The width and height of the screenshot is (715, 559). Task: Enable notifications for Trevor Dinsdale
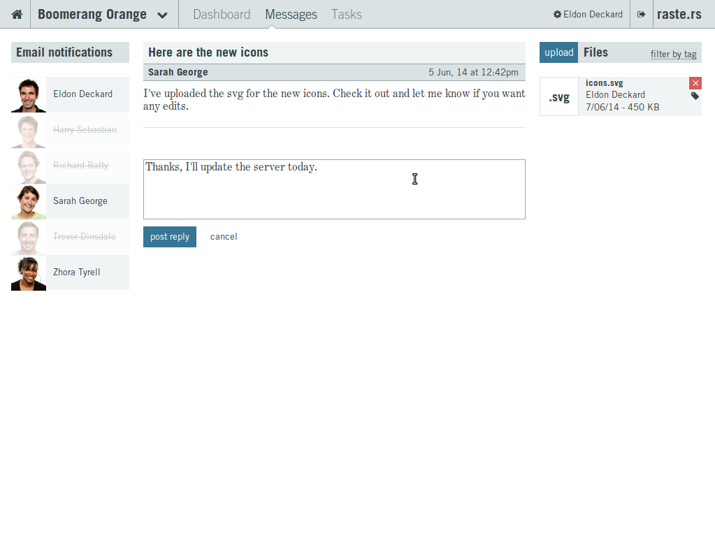[84, 237]
